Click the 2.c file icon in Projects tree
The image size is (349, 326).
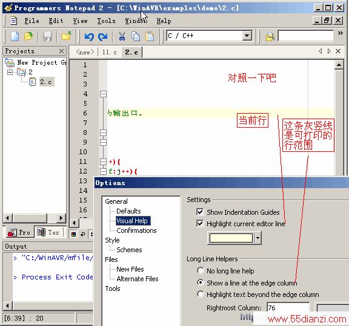33,82
